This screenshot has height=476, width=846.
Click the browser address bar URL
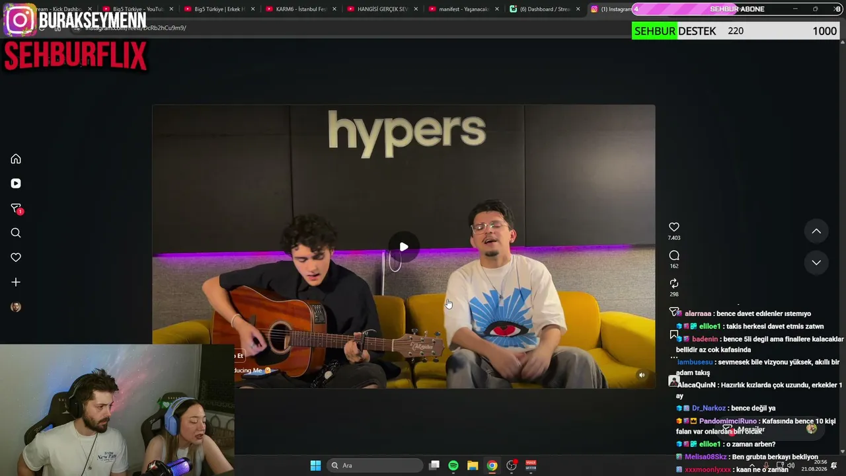point(135,28)
